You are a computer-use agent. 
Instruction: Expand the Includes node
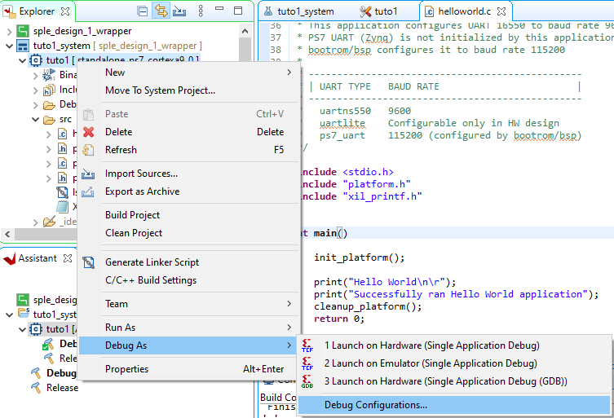[x=35, y=90]
